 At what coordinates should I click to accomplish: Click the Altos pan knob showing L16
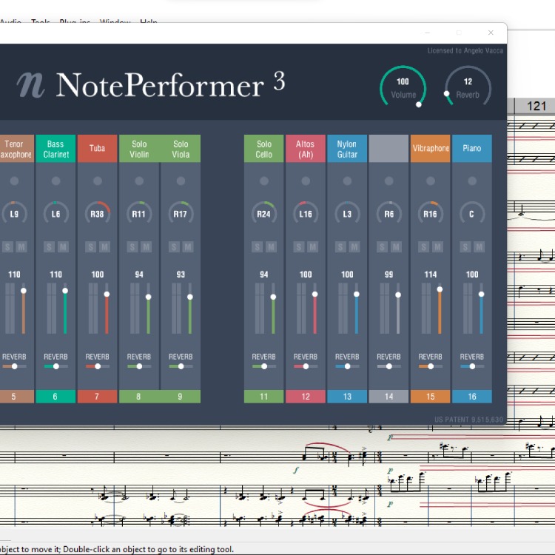(x=306, y=214)
